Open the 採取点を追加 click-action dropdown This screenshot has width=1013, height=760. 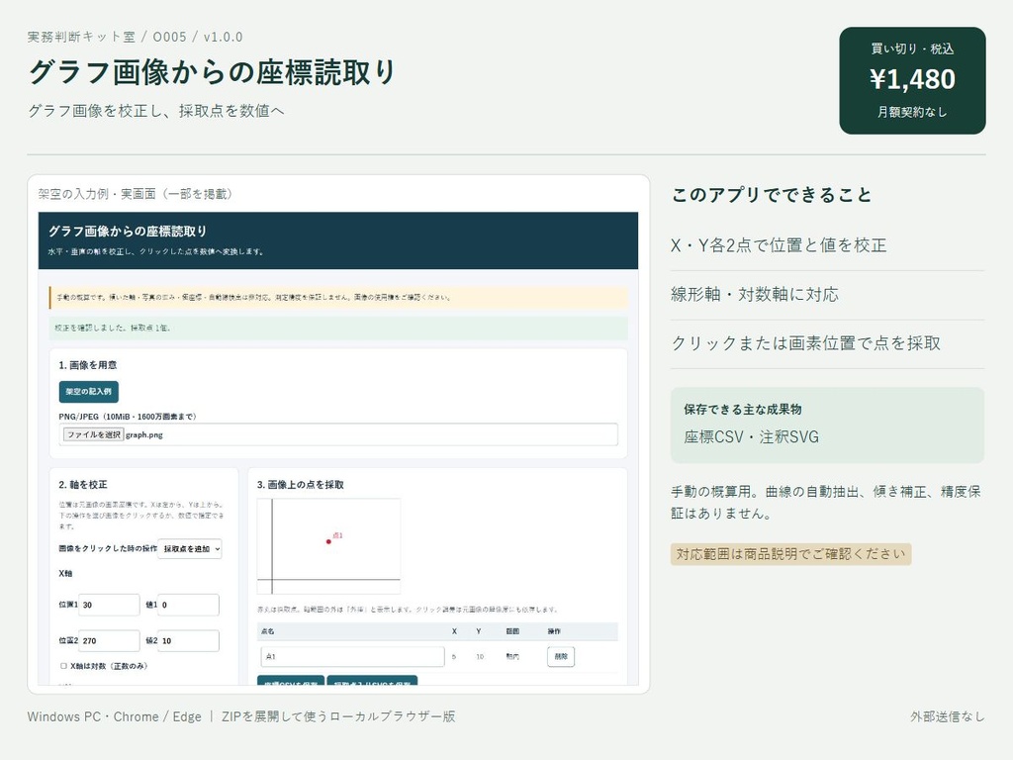190,548
